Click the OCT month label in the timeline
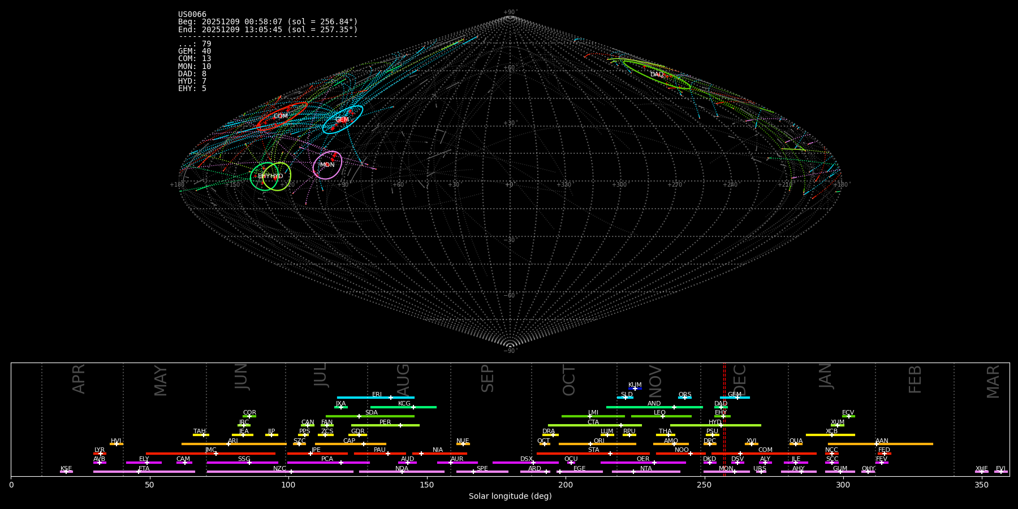This screenshot has height=509, width=1018. (570, 380)
